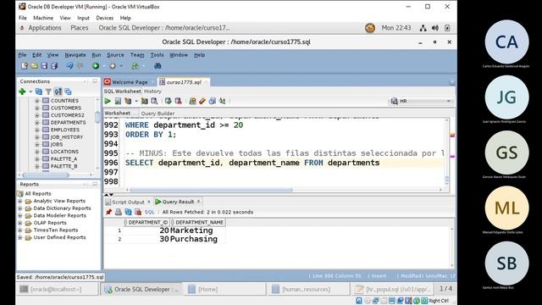542x305 pixels.
Task: Click the Explain Plan icon in worksheet toolbar
Action: [x=128, y=101]
